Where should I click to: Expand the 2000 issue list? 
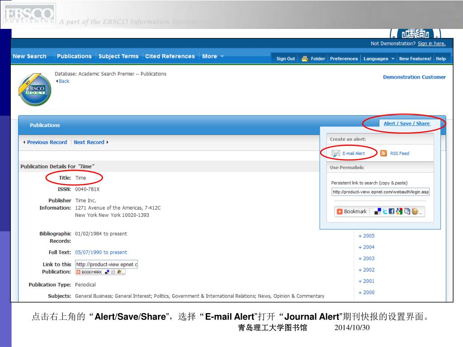coord(366,292)
